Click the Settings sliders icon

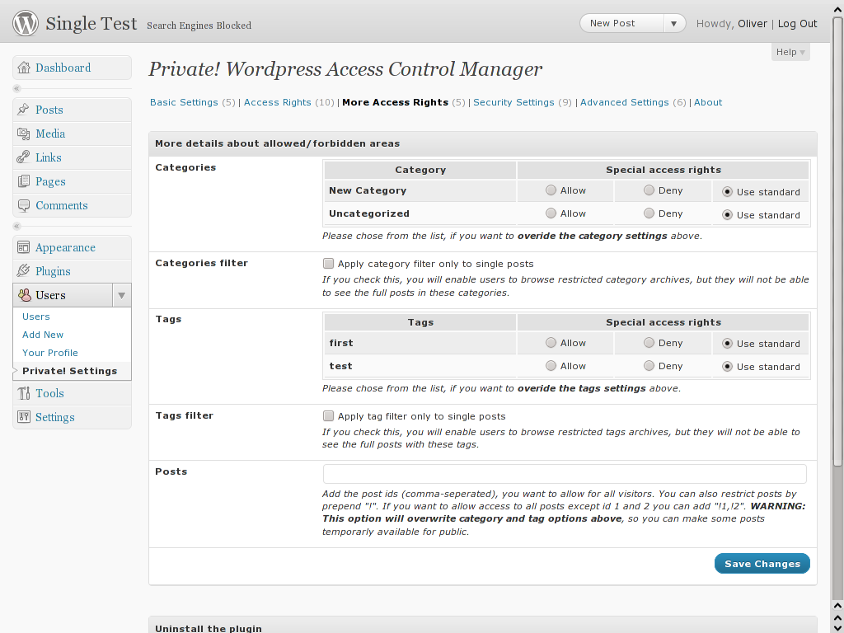(24, 416)
